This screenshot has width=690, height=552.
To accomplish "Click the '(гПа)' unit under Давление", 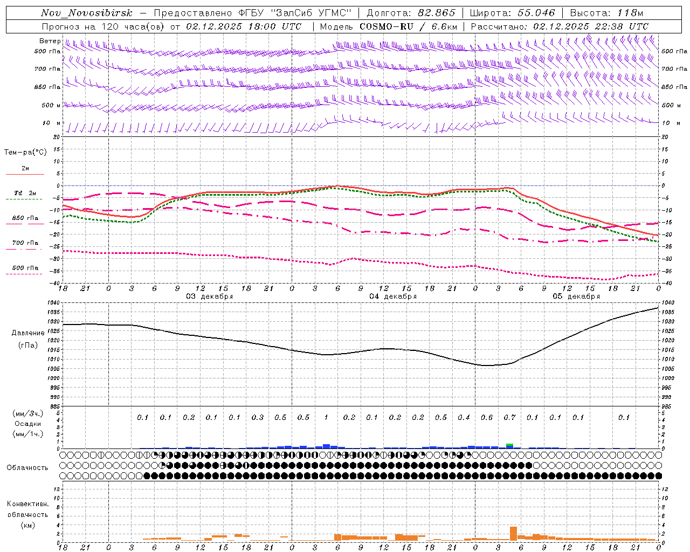I will coord(28,345).
